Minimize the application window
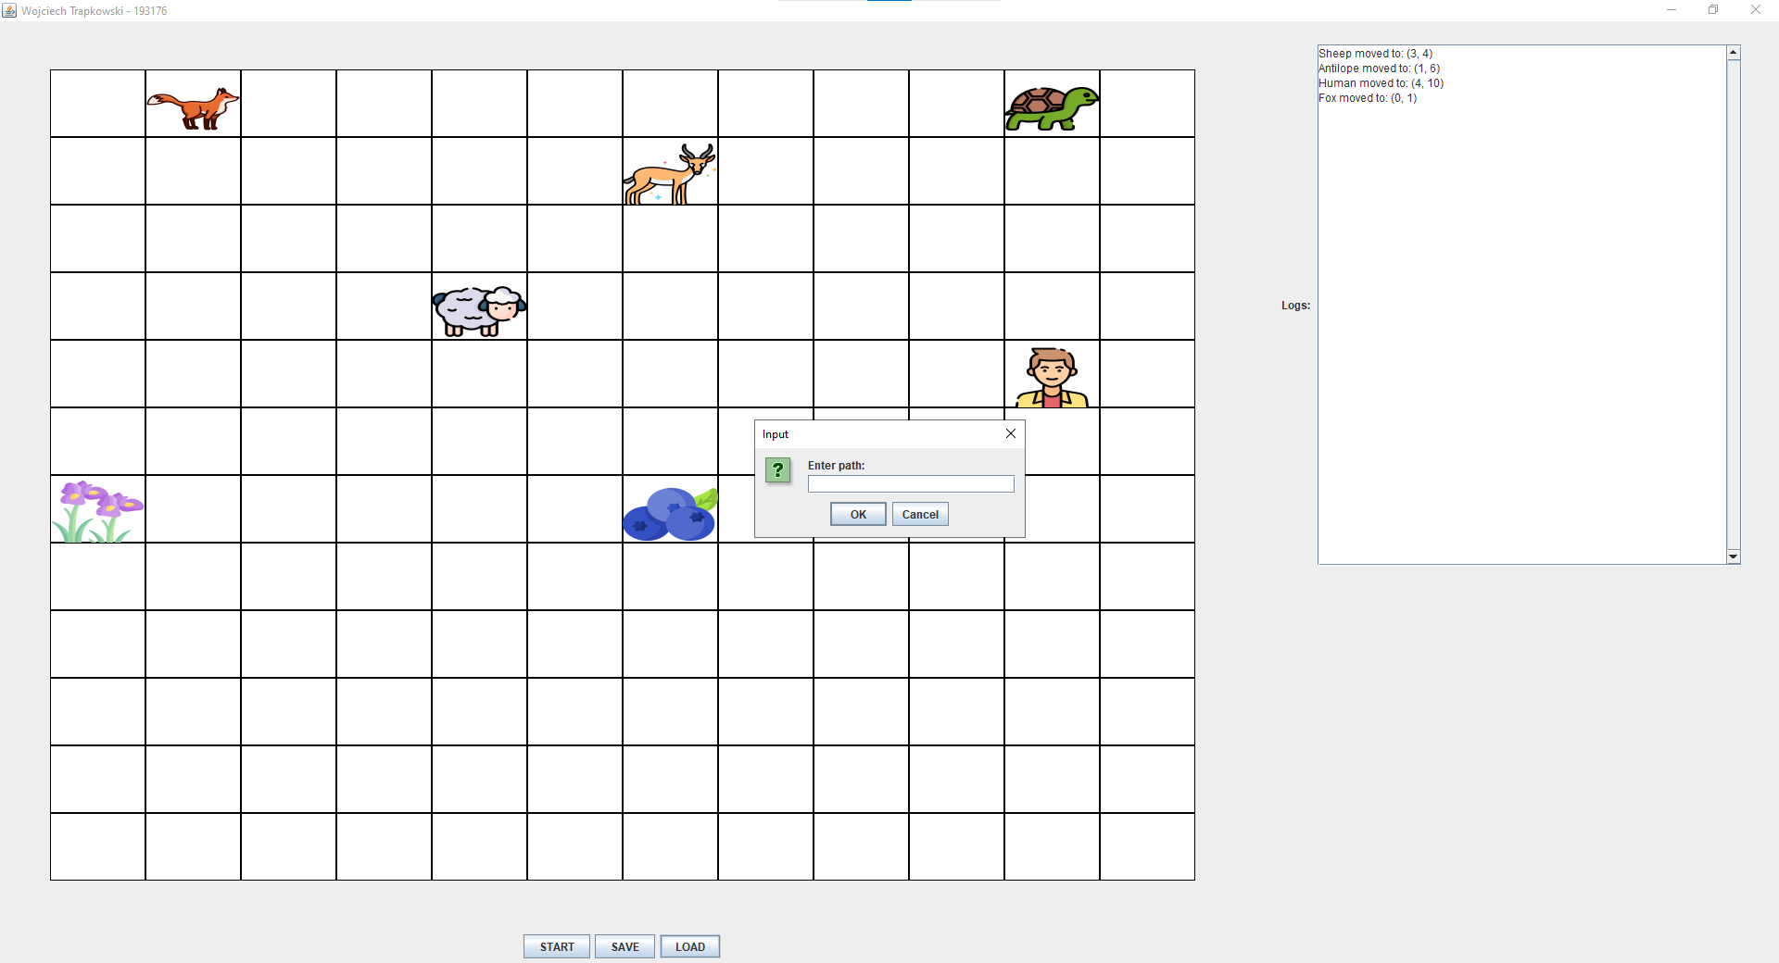Screen dimensions: 1779x963 coord(1672,10)
